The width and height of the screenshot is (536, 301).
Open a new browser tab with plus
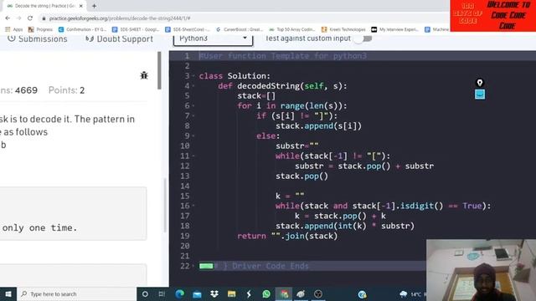pyautogui.click(x=94, y=6)
